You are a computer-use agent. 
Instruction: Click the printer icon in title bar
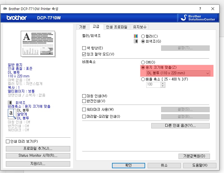tap(5, 9)
